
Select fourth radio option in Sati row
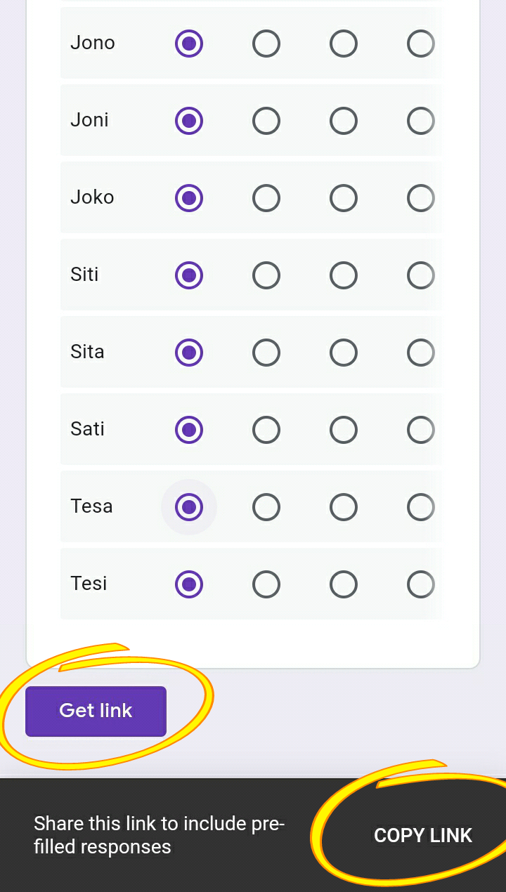pyautogui.click(x=420, y=430)
